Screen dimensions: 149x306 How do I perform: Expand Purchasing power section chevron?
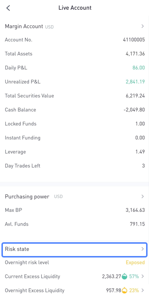(x=143, y=196)
